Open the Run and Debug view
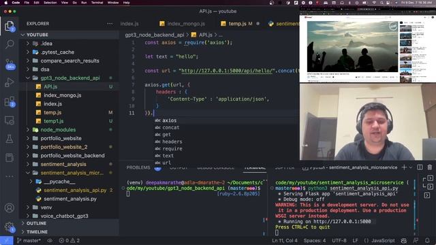436x245 pixels. 10,82
